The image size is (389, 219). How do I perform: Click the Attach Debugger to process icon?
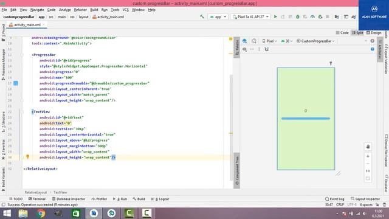point(320,16)
